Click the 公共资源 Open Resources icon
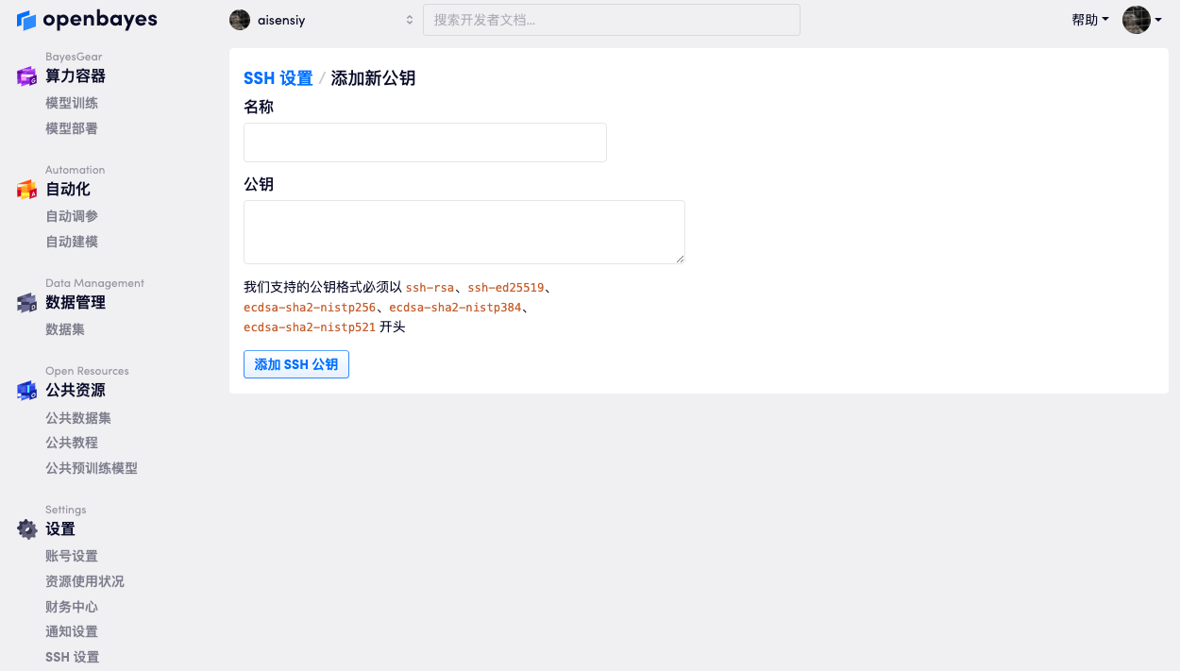The width and height of the screenshot is (1180, 671). tap(26, 391)
